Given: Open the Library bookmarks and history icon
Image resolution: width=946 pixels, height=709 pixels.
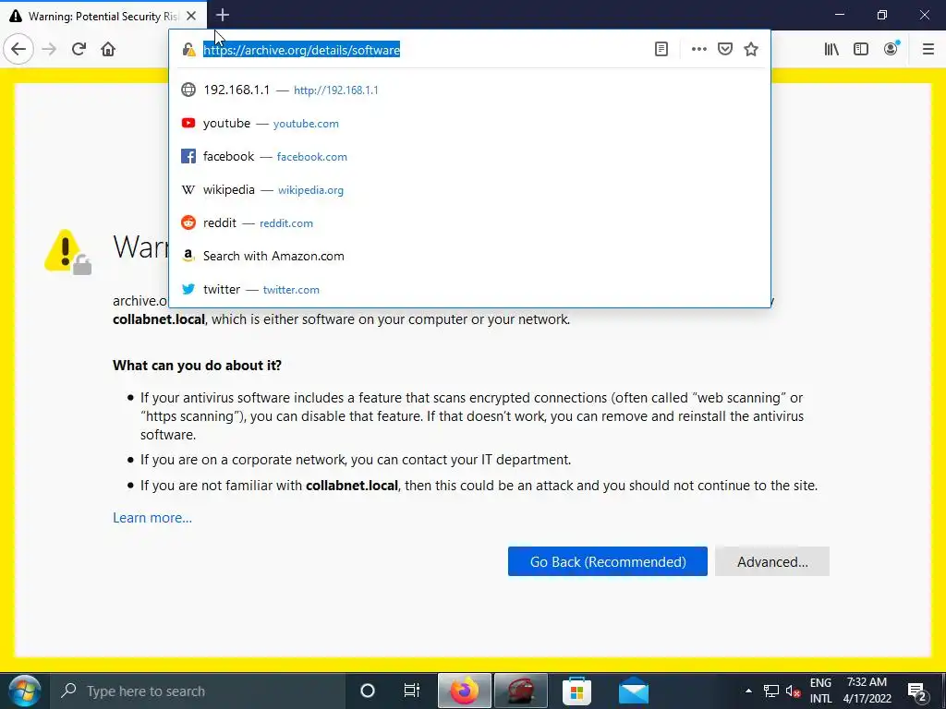Looking at the screenshot, I should pyautogui.click(x=831, y=49).
